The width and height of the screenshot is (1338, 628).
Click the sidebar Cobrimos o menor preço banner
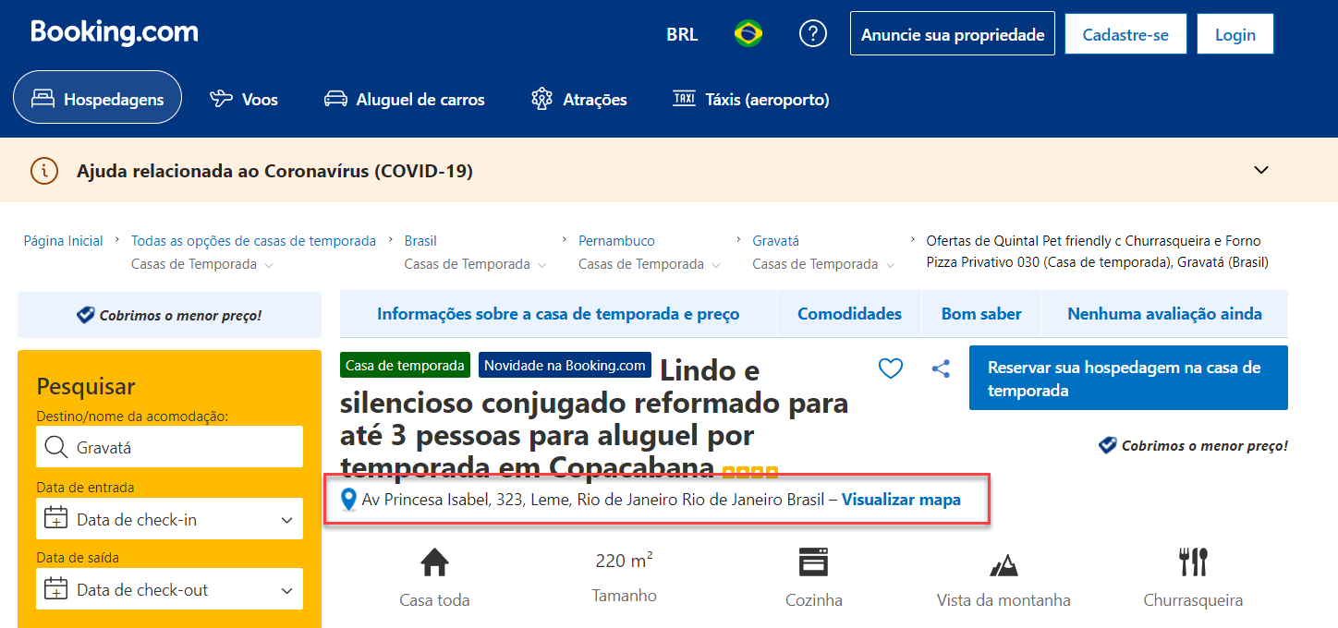[x=169, y=315]
